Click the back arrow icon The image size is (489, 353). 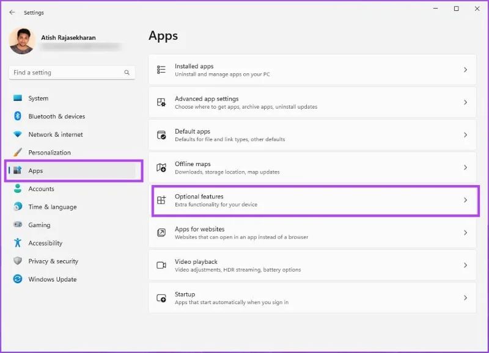click(x=12, y=12)
